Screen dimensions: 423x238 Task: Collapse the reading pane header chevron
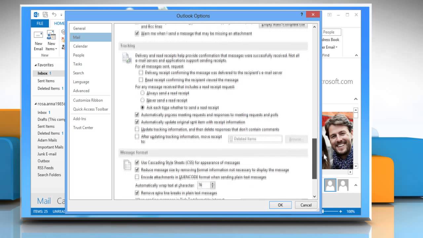coord(356,99)
